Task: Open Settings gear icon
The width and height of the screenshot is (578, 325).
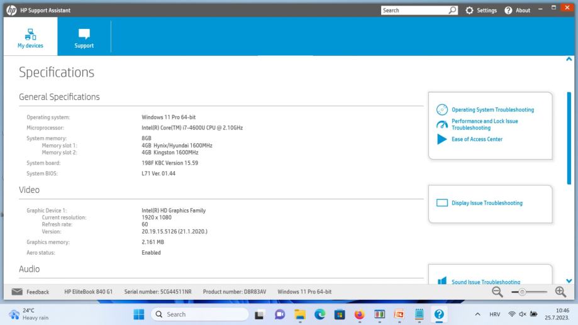Action: (469, 10)
